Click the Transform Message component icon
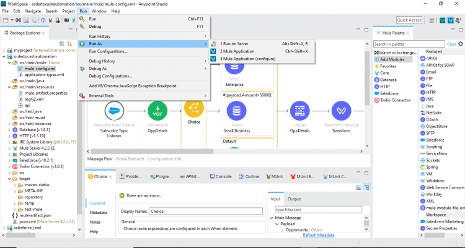465x248 pixels. pos(340,111)
